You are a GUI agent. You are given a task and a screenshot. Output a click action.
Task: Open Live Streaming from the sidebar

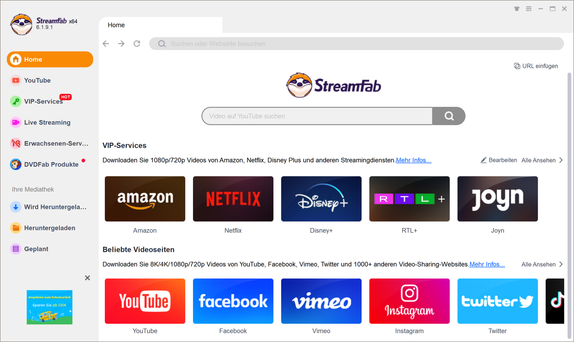(47, 123)
